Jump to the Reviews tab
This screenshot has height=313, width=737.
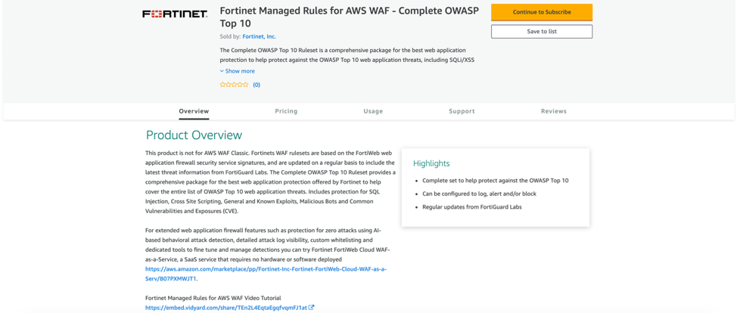pos(554,111)
